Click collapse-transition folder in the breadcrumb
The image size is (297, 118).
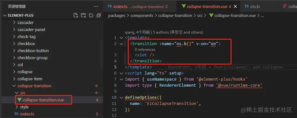click(175, 16)
